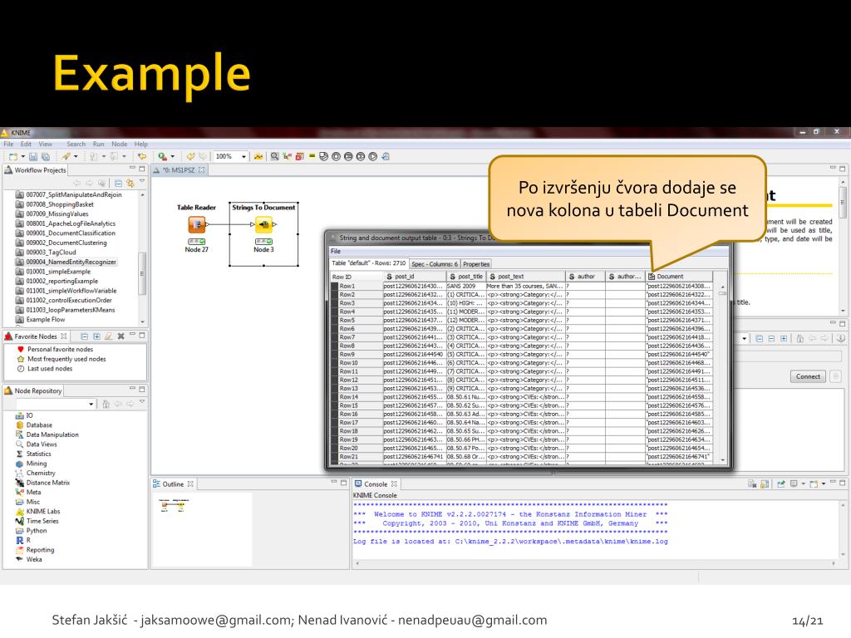Click the Strings To Document node icon
This screenshot has width=851, height=638.
coord(263,224)
